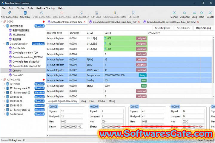The height and width of the screenshot is (143, 215).
Task: Open the Help menu
Action: (60, 8)
